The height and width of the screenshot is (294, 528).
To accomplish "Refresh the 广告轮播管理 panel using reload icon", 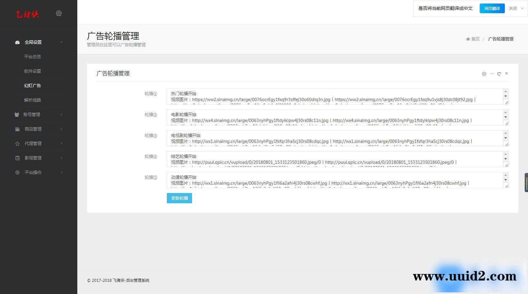I will [499, 74].
